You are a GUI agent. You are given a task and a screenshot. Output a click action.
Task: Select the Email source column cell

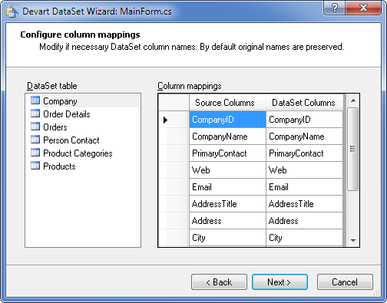click(x=227, y=187)
